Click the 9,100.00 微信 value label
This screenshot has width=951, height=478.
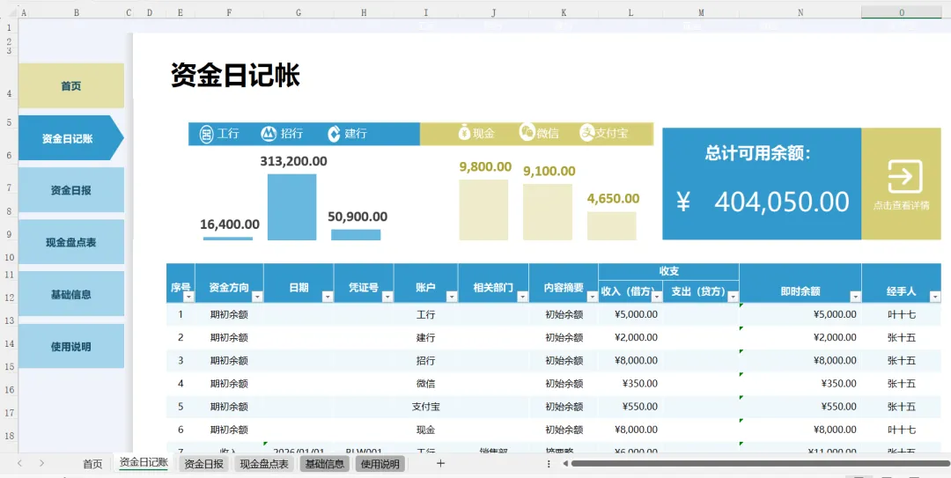pos(549,171)
